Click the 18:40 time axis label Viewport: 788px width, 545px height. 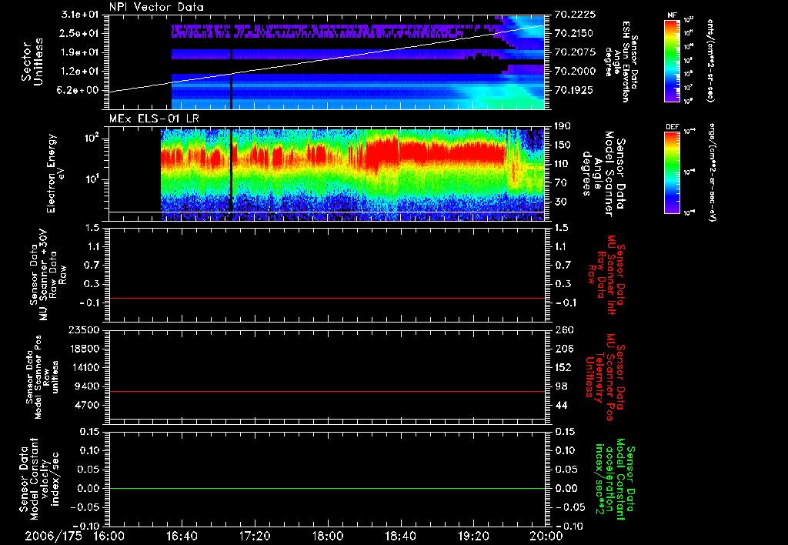(400, 537)
